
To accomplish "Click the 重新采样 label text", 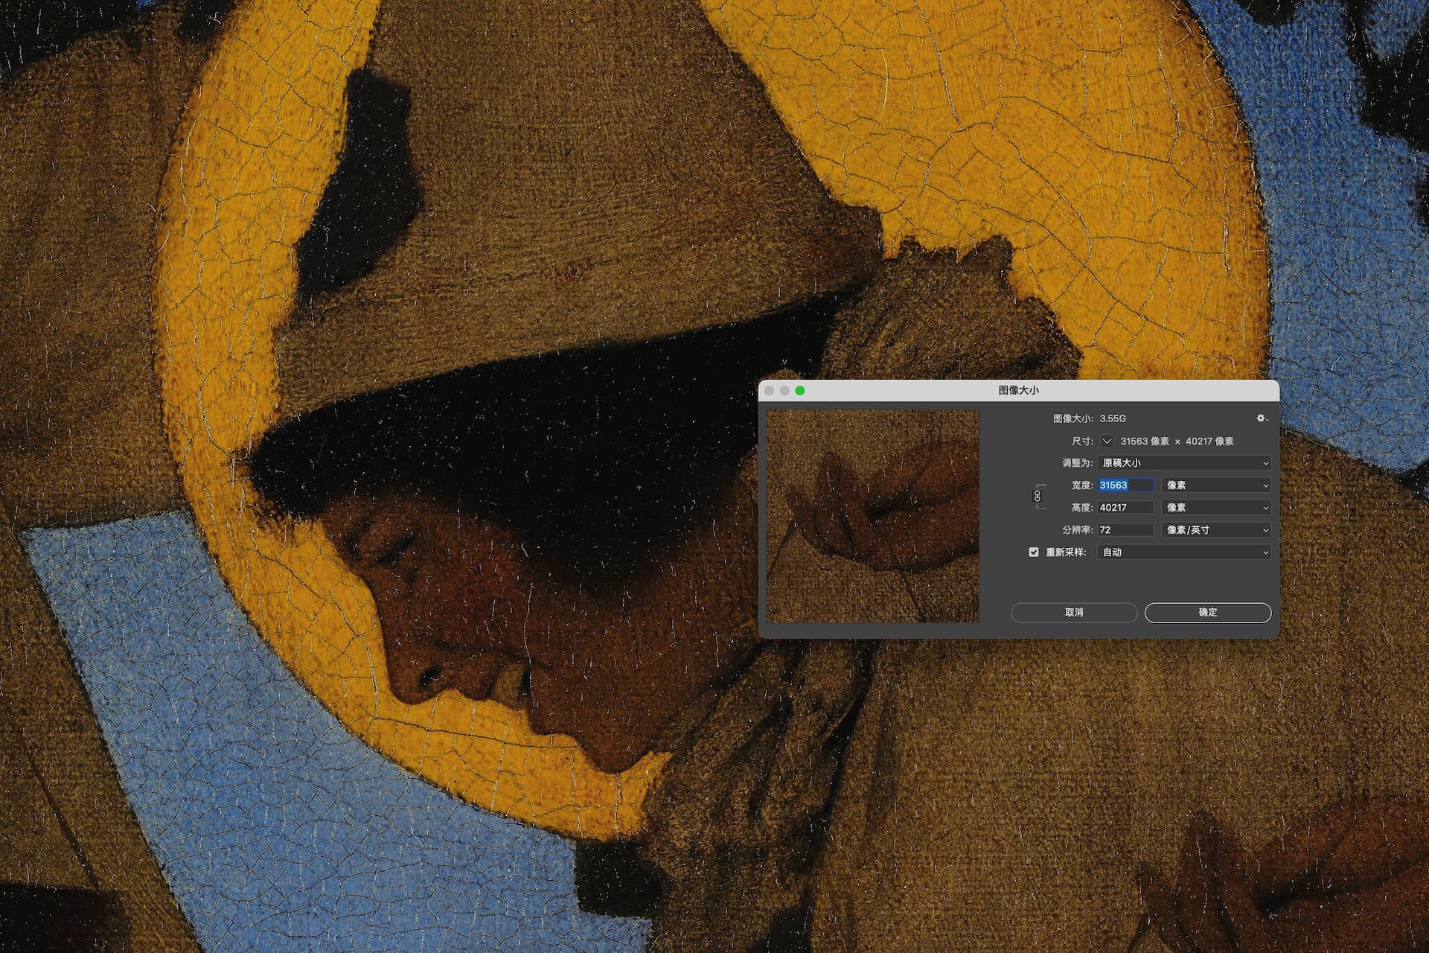I will pyautogui.click(x=1066, y=552).
